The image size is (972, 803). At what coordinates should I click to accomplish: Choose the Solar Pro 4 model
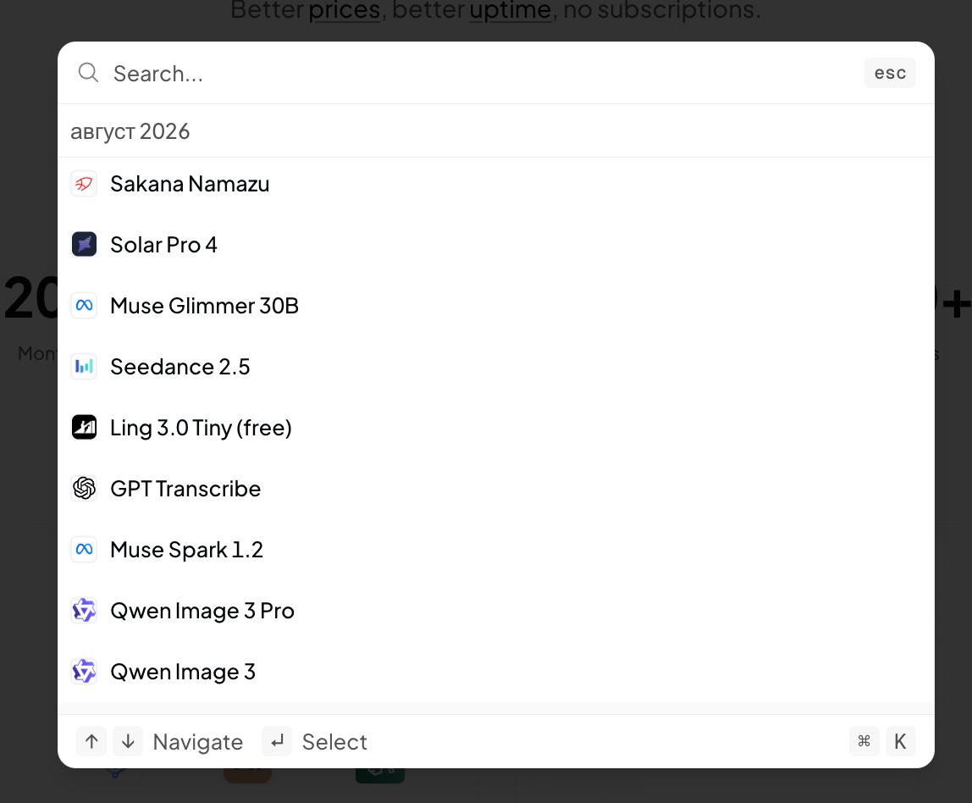point(496,244)
